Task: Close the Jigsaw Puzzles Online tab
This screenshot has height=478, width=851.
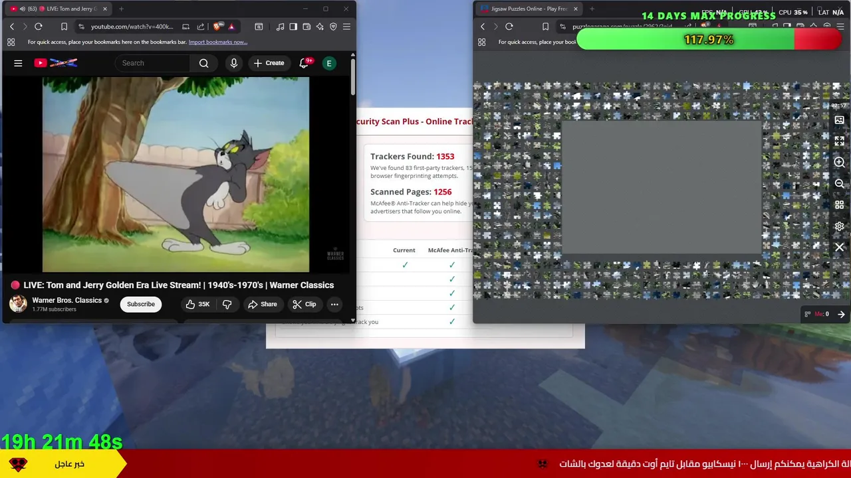Action: [575, 9]
